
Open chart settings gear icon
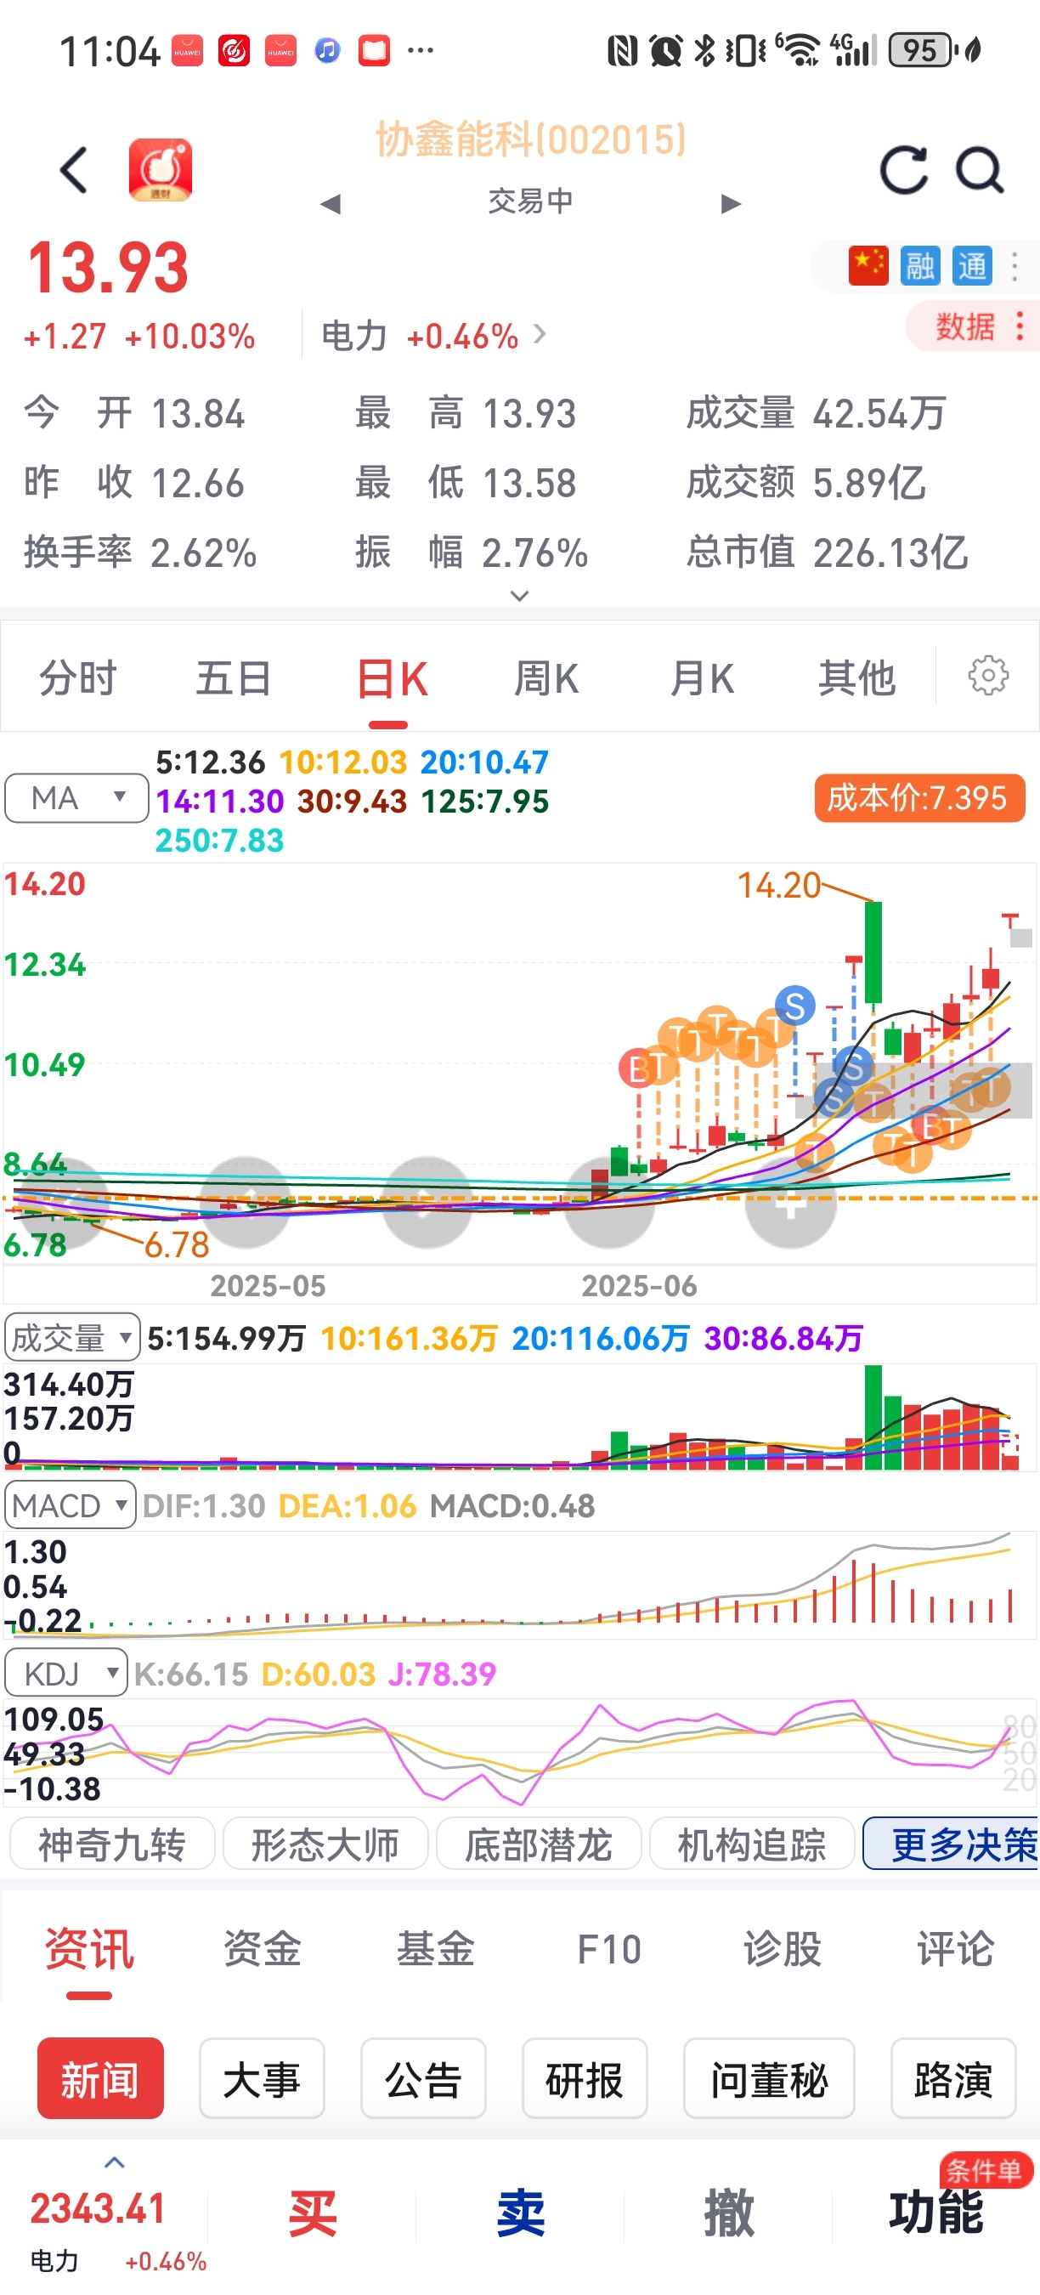pos(988,677)
